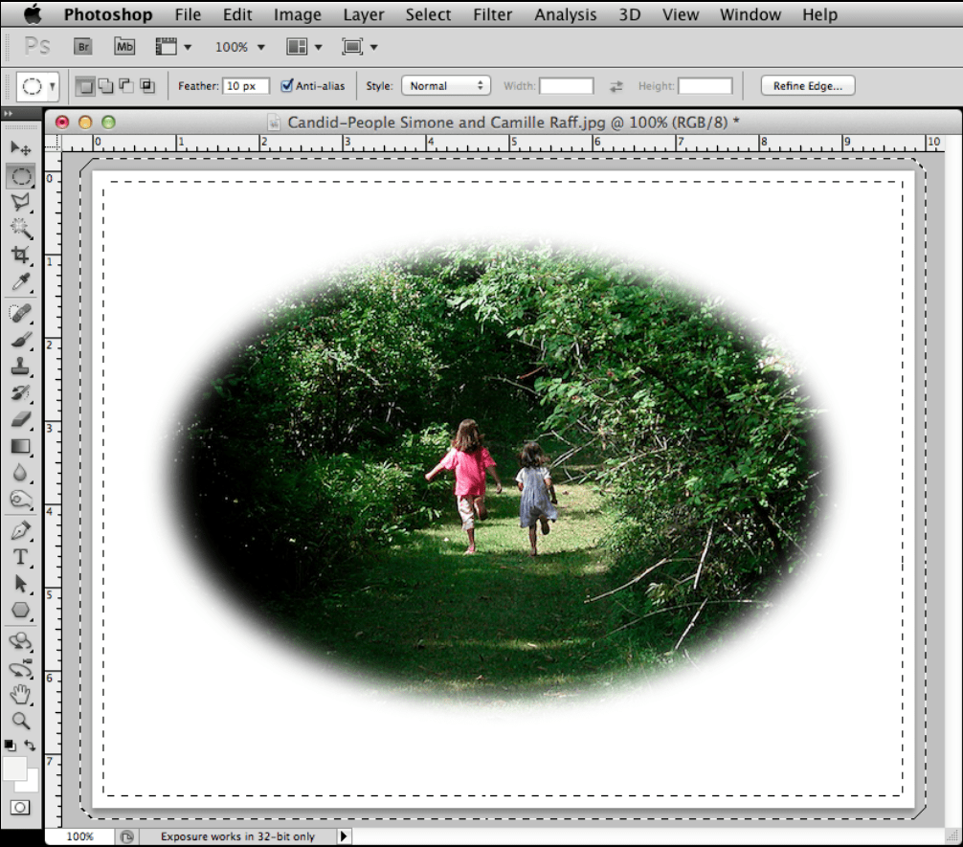Open the Arrange Documents dropdown
Screen dimensions: 963x847
tap(303, 47)
